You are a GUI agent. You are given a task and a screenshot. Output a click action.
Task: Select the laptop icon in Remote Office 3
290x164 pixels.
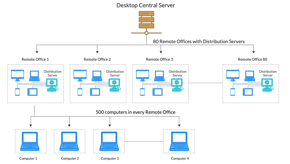[160, 76]
